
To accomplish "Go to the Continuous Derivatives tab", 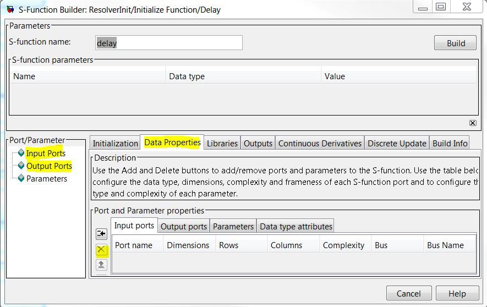I will click(320, 143).
